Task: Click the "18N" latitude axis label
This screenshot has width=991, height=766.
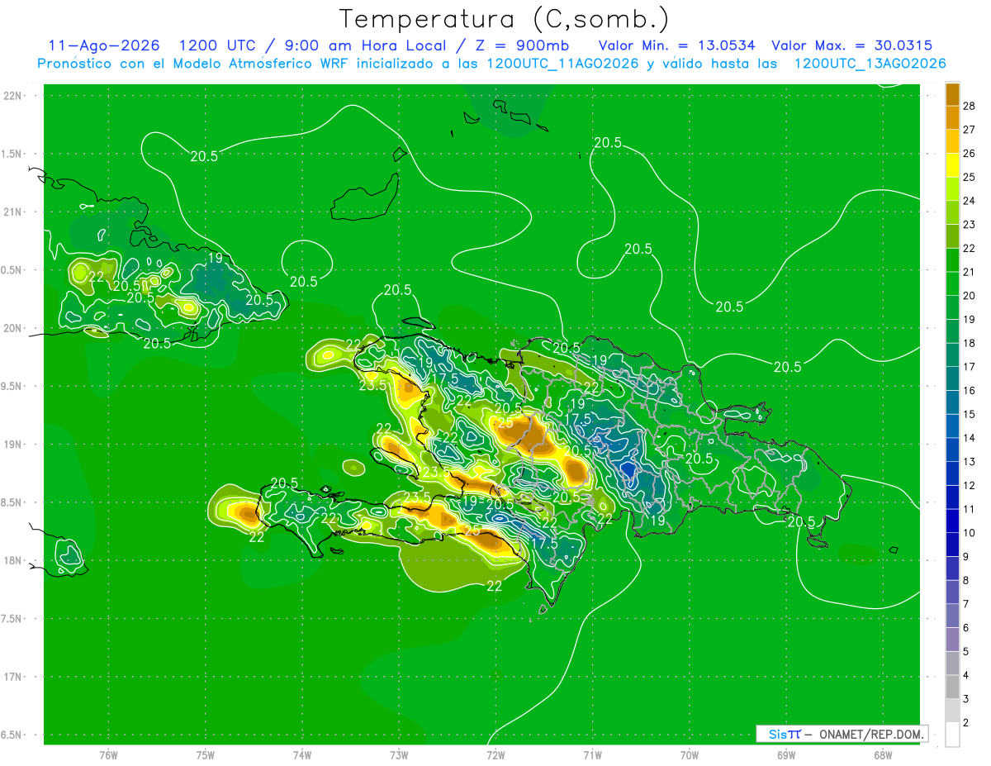Action: pyautogui.click(x=13, y=560)
